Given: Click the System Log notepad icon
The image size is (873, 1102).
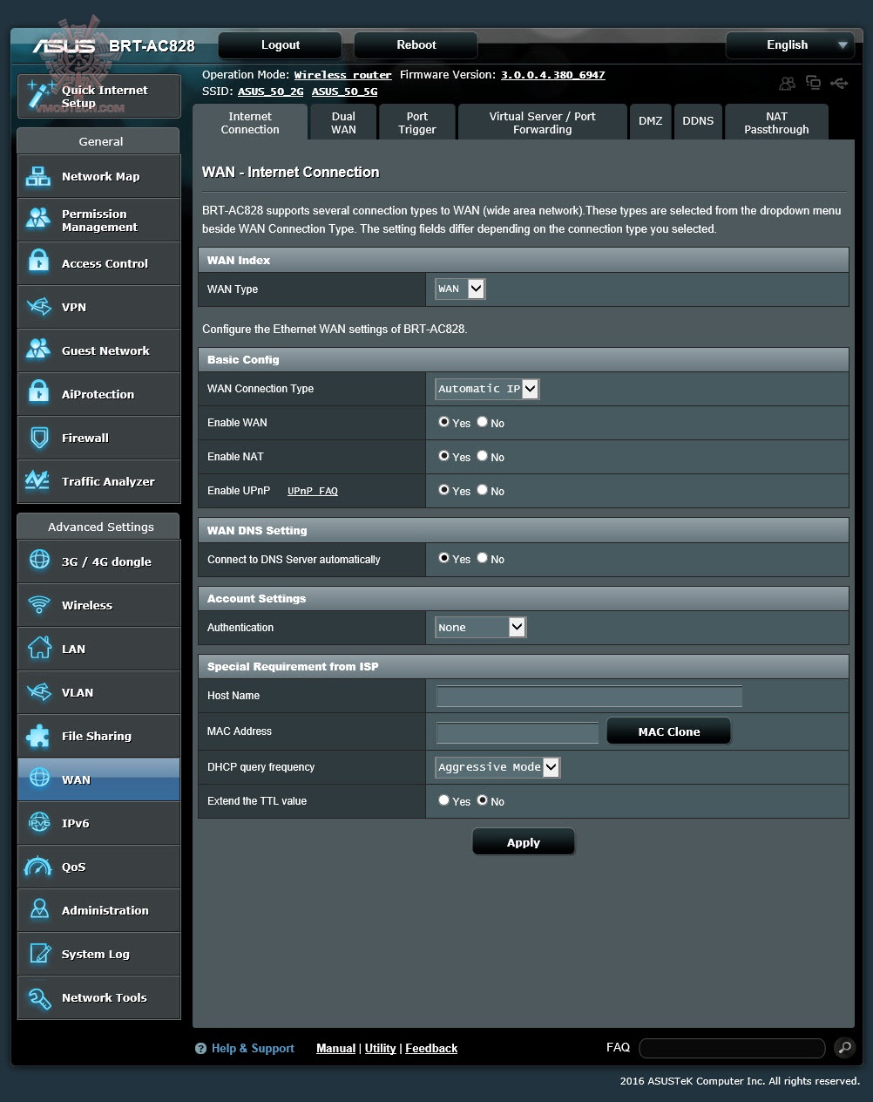Looking at the screenshot, I should click(38, 954).
